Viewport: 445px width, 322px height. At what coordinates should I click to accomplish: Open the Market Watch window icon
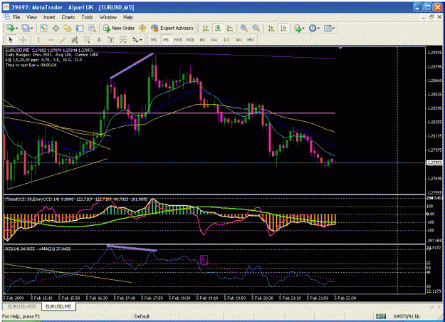point(43,28)
